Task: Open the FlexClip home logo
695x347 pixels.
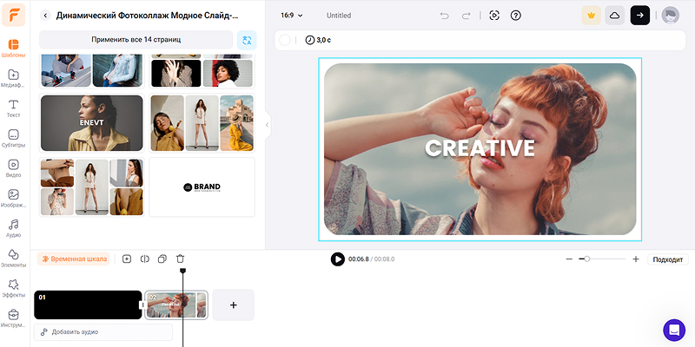Action: tap(14, 15)
